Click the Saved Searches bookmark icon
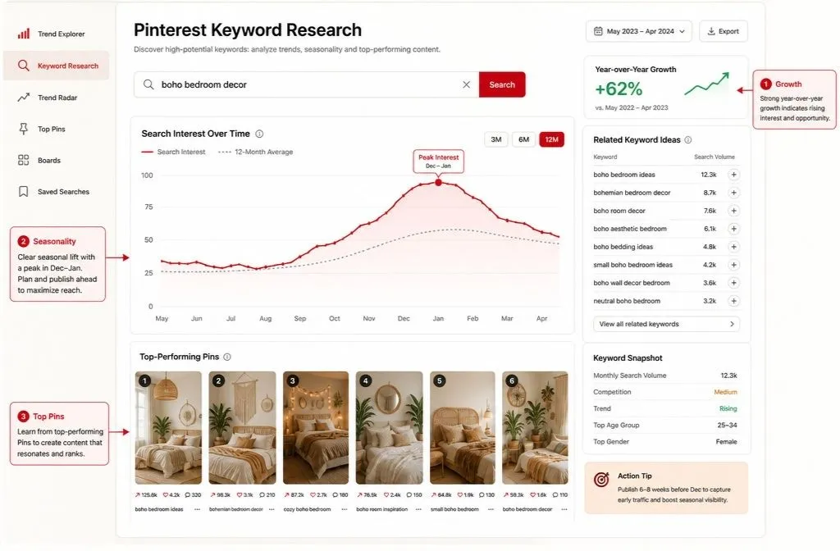The image size is (840, 551). (24, 192)
